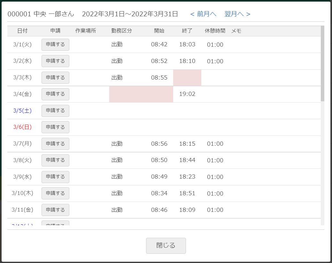Click the 申請する button on the 3/7(月) row
This screenshot has width=332, height=263.
[x=55, y=144]
